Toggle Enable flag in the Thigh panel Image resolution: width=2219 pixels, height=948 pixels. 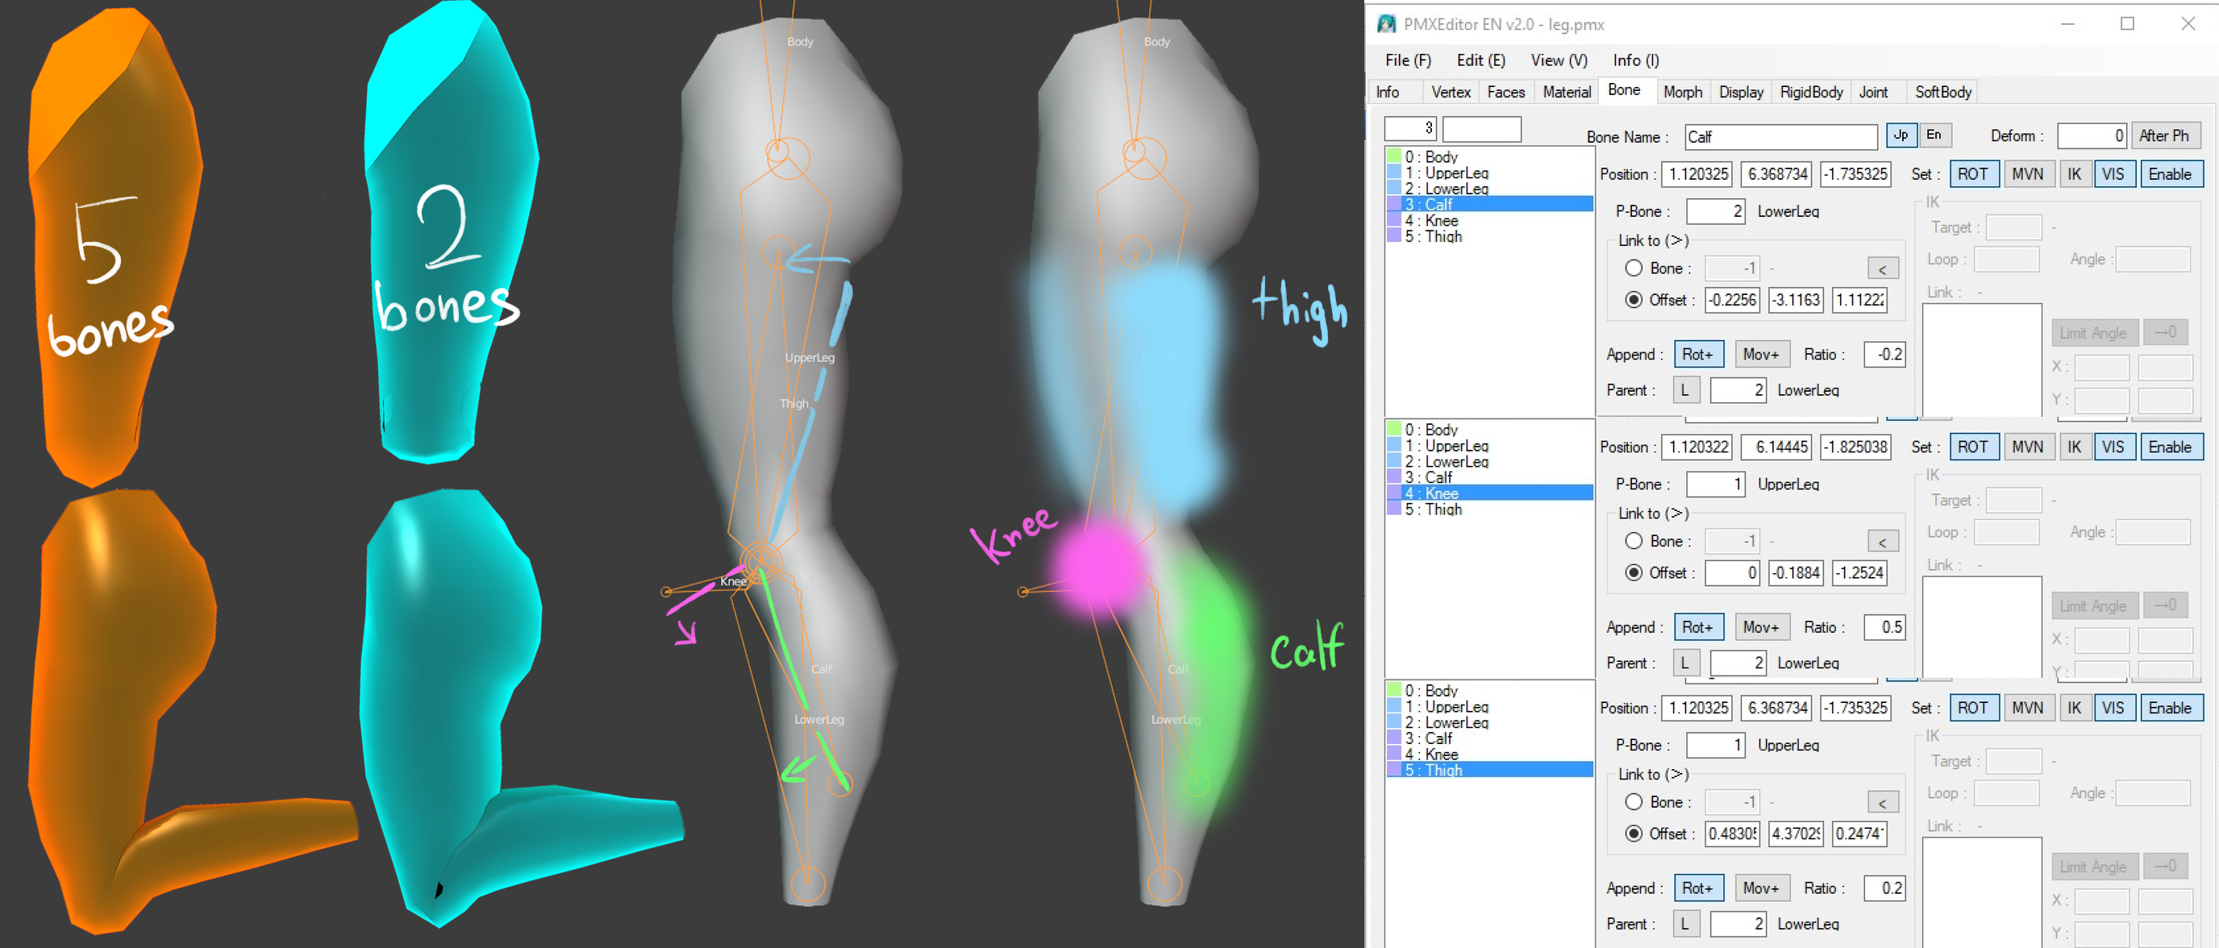[x=2169, y=708]
